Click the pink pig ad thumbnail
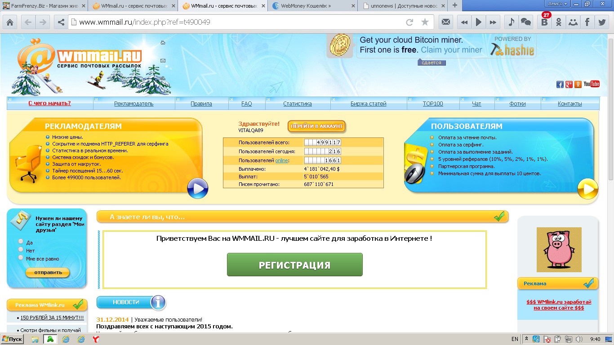The height and width of the screenshot is (345, 614). [x=559, y=250]
